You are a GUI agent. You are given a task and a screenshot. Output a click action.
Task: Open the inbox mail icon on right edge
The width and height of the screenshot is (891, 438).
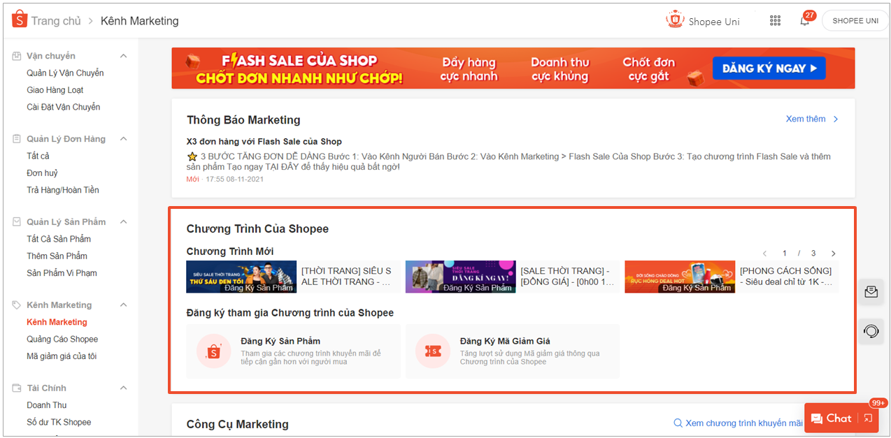pyautogui.click(x=871, y=292)
